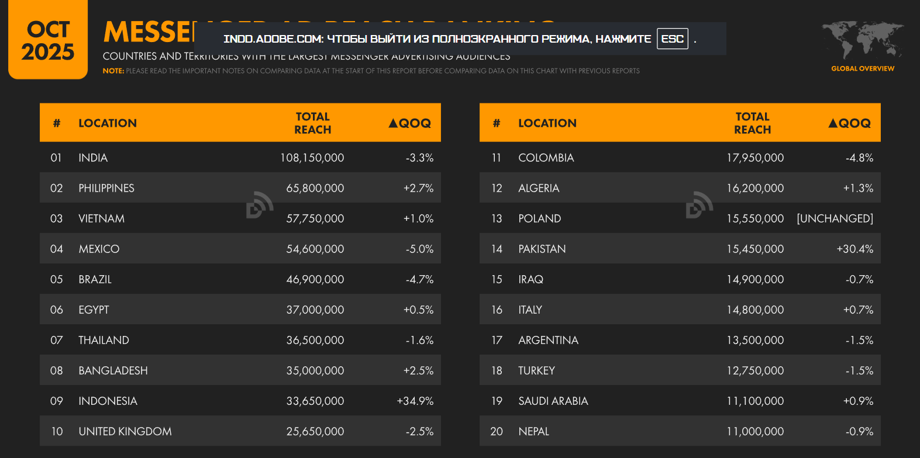The image size is (920, 458).
Task: Click the orange NOTE: label
Action: click(113, 71)
